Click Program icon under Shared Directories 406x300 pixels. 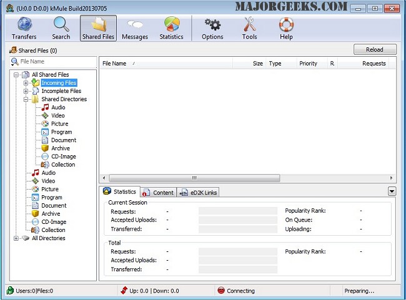[x=45, y=132]
